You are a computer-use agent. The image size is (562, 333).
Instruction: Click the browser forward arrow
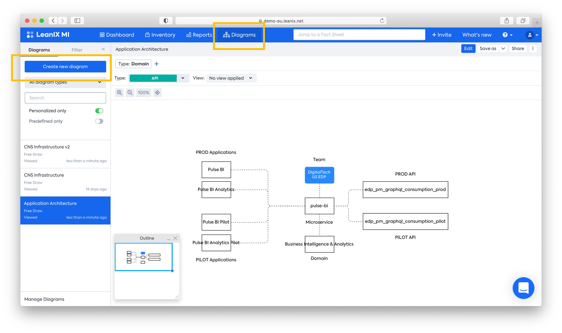(x=62, y=21)
